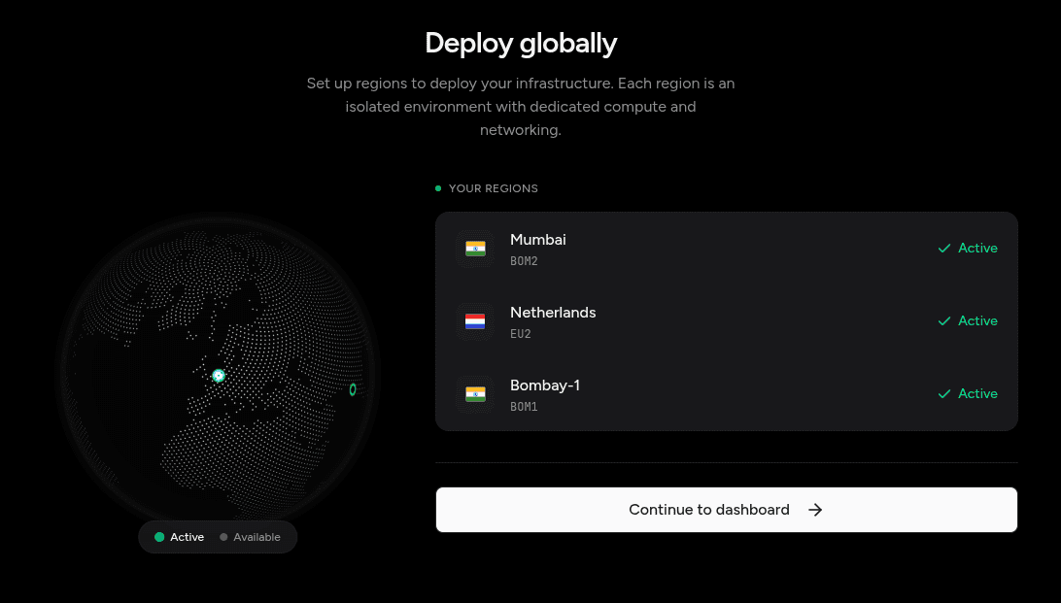The height and width of the screenshot is (603, 1061).
Task: Click the Netherlands flag icon
Action: click(475, 321)
